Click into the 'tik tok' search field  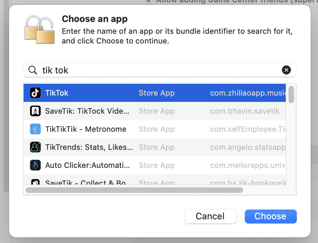tap(160, 70)
